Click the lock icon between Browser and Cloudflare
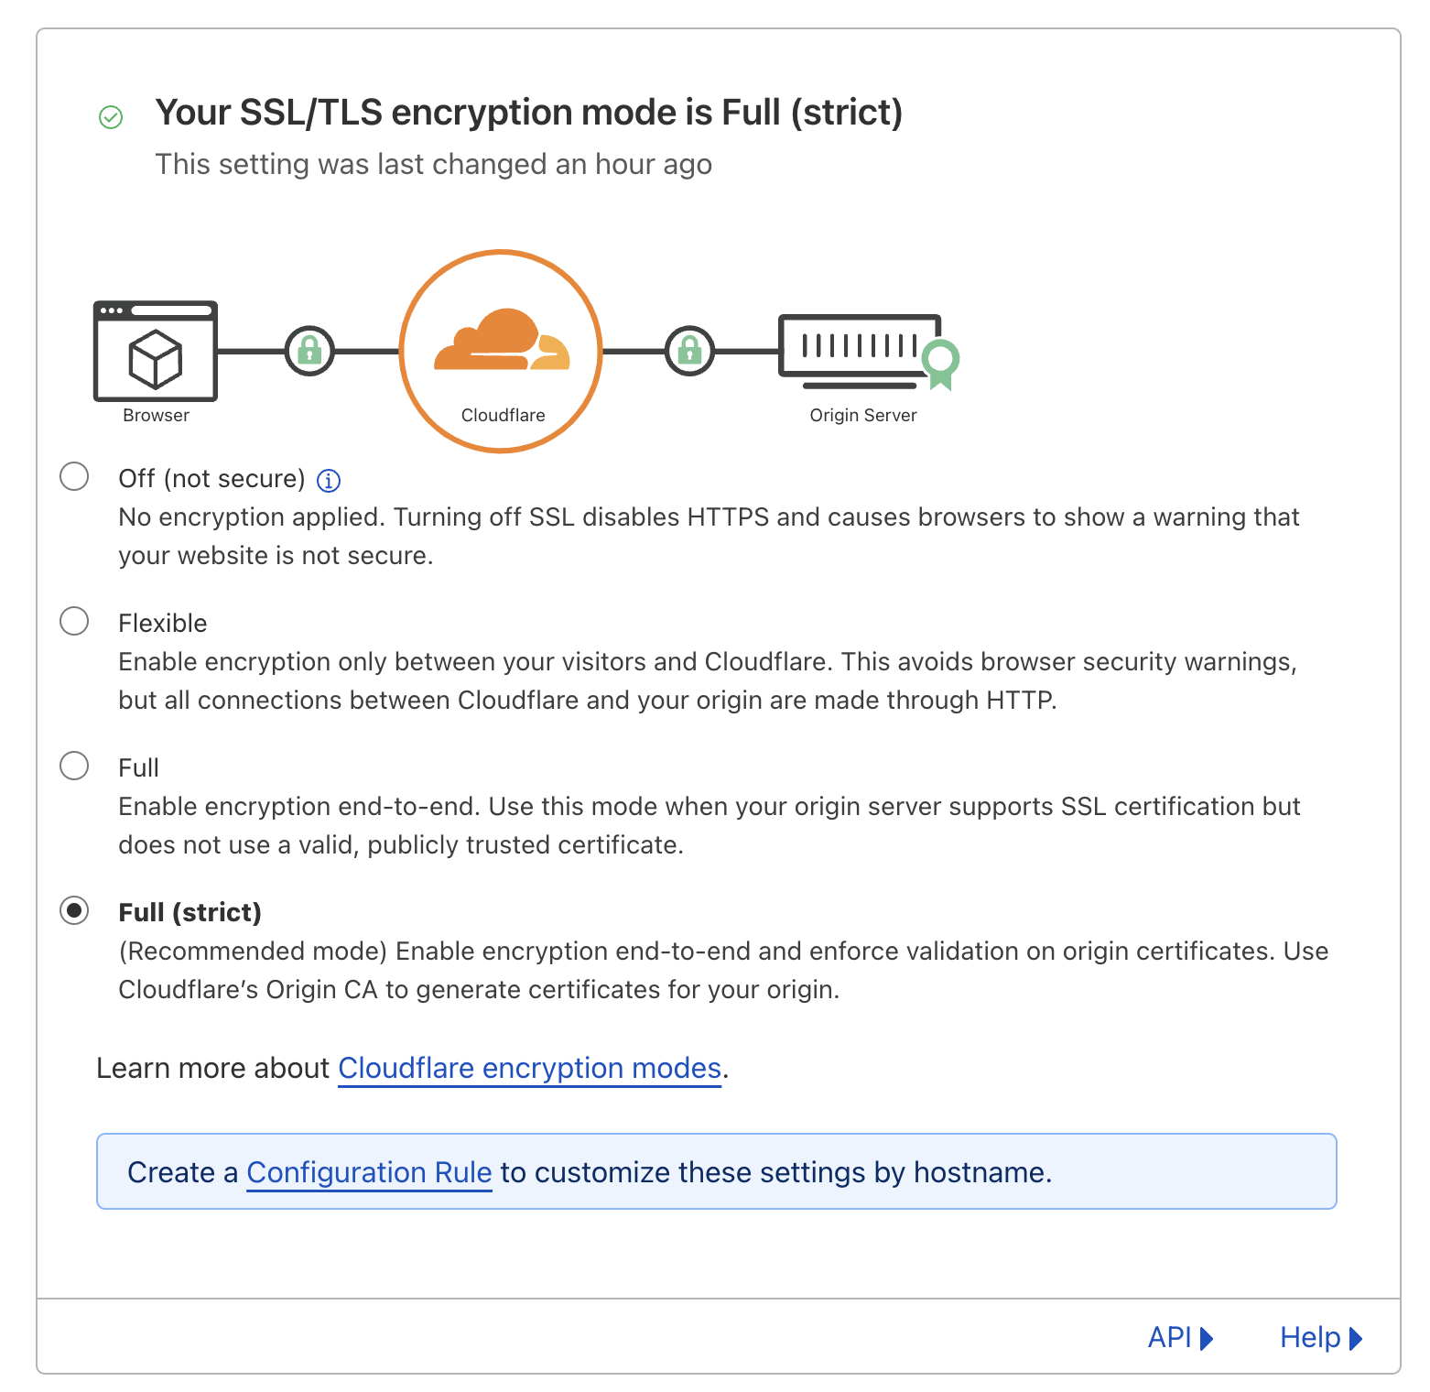 click(x=309, y=351)
